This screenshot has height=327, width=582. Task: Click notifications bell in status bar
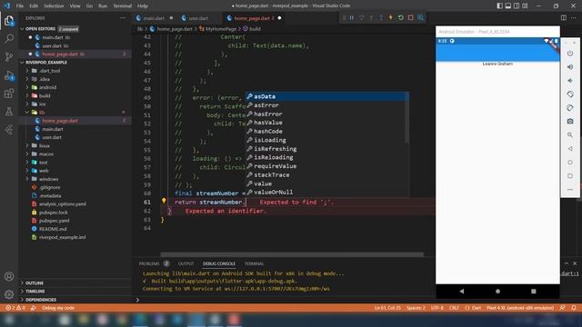574,308
